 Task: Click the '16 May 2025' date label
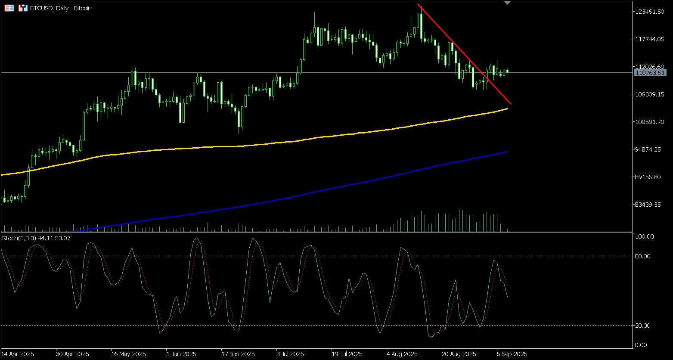(128, 354)
